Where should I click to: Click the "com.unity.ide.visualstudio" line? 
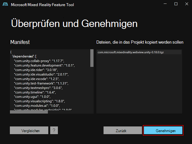(41, 74)
